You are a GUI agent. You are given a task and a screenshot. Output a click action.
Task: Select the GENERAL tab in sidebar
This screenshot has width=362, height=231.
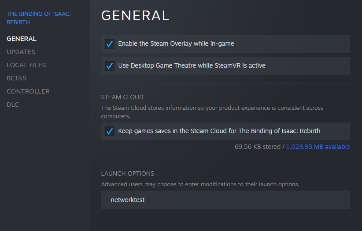coord(22,39)
